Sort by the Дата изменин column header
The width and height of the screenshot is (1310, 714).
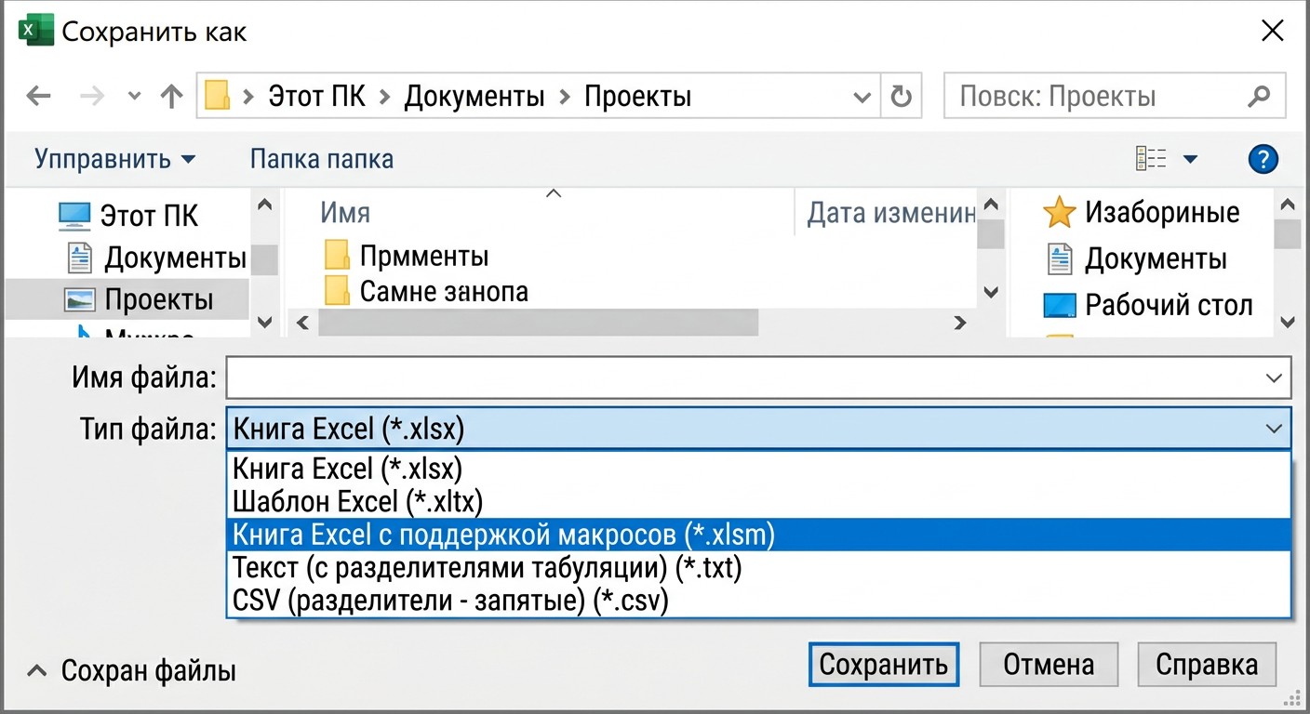891,213
